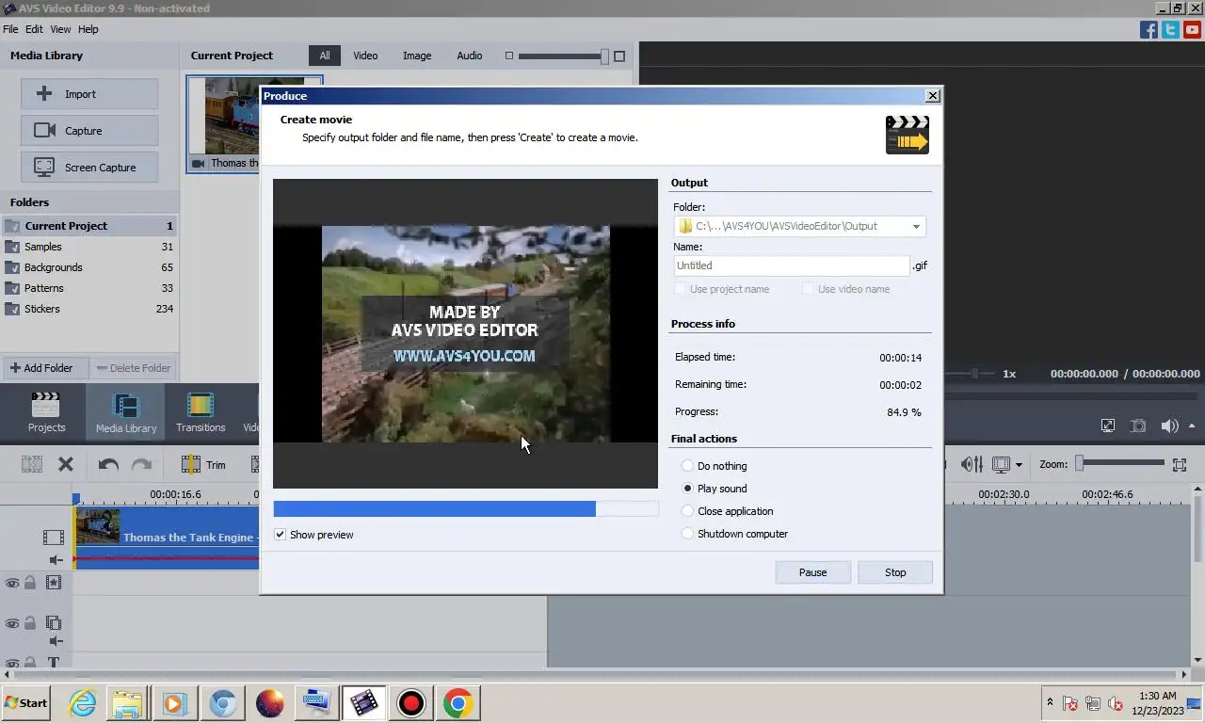Open the Facebook icon link
Viewport: 1205px width, 723px height.
tap(1149, 29)
